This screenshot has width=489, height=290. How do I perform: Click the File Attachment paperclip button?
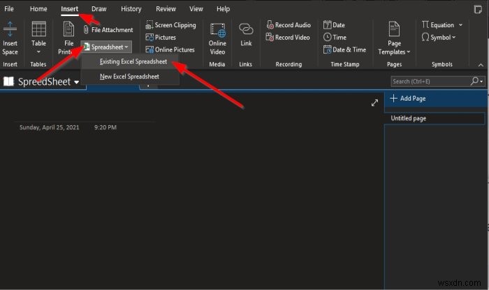[x=108, y=30]
